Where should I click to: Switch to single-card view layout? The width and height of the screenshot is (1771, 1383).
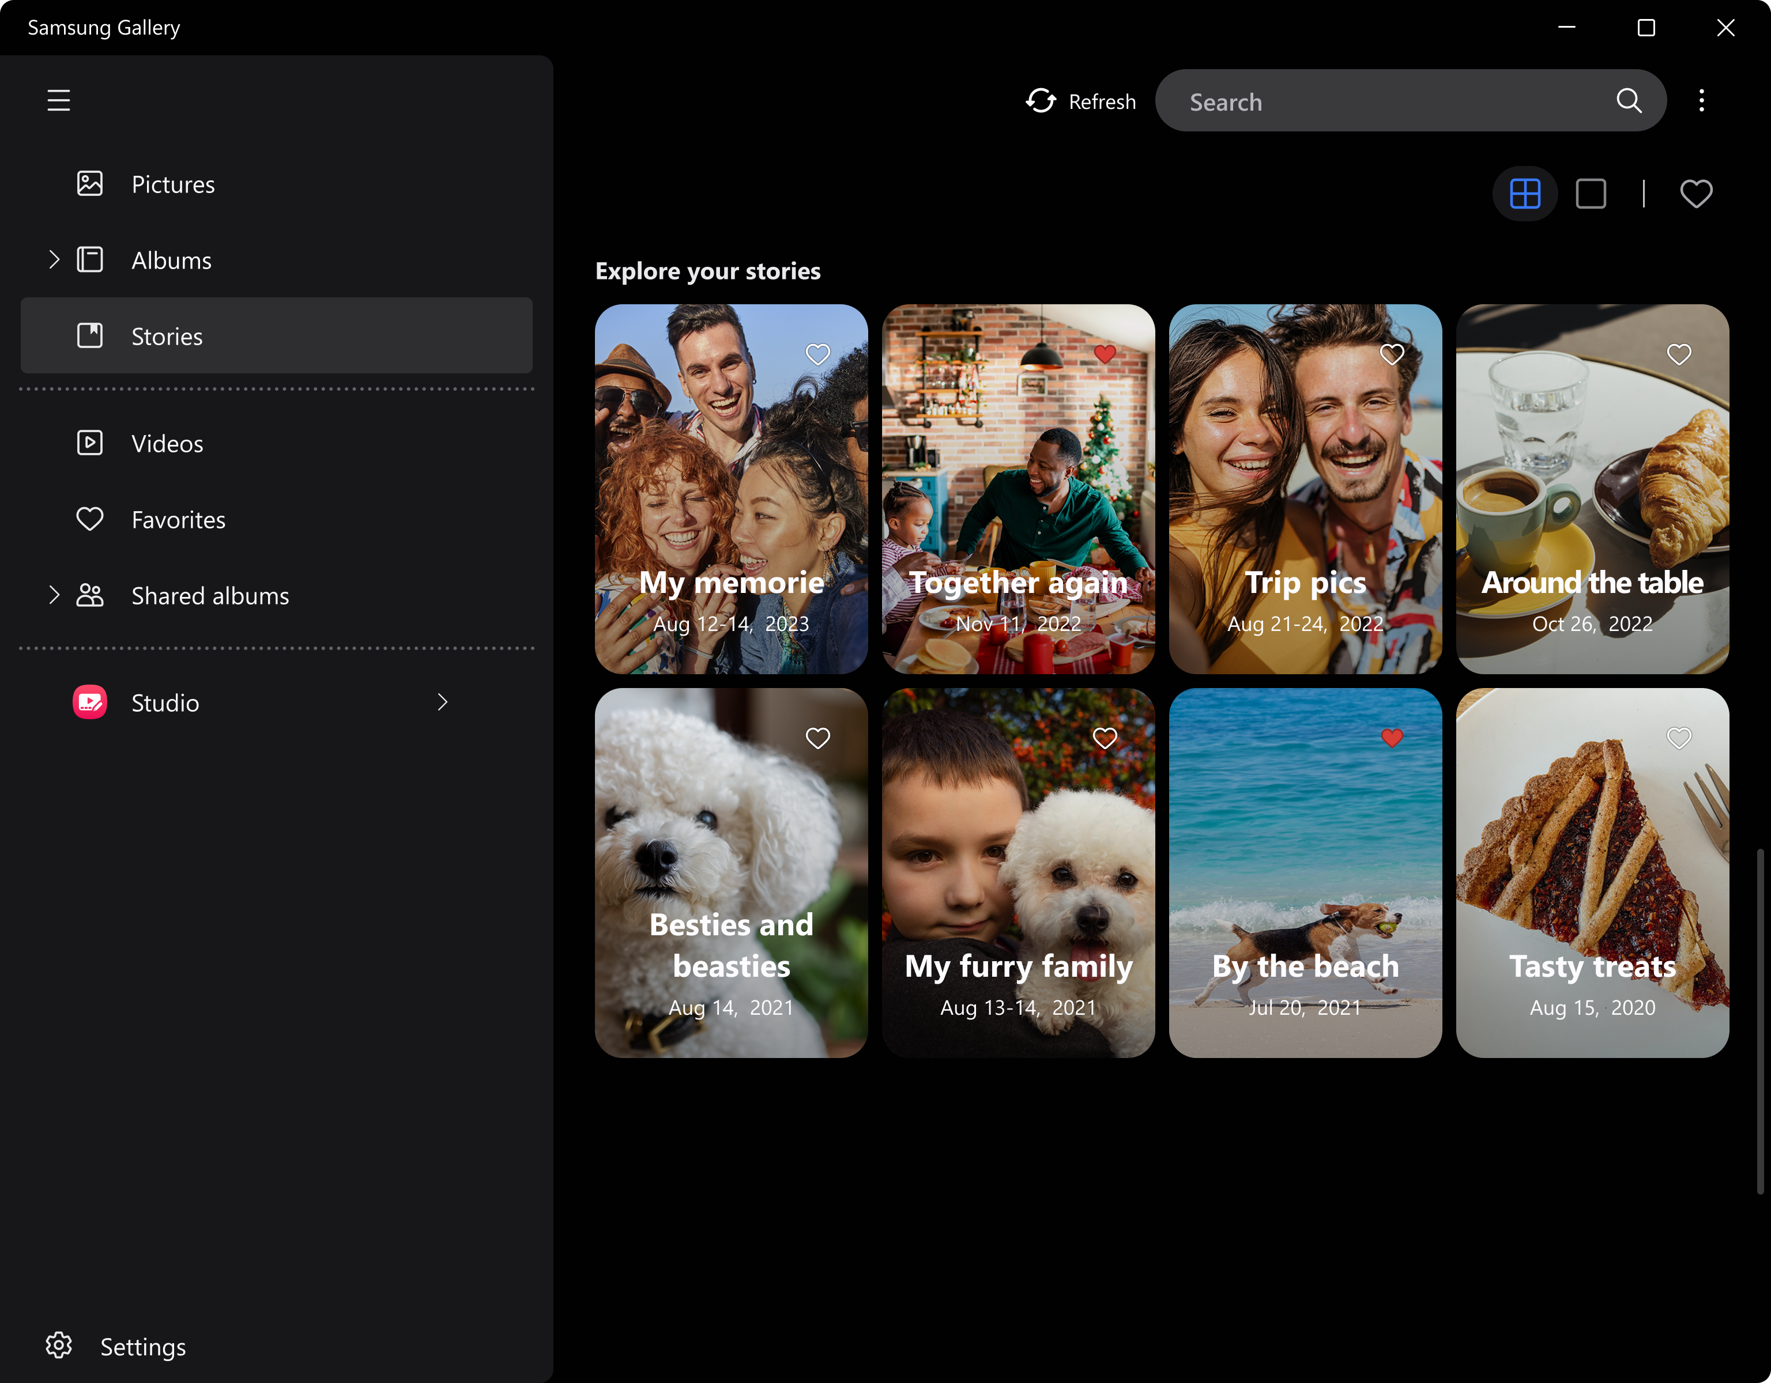(1591, 193)
